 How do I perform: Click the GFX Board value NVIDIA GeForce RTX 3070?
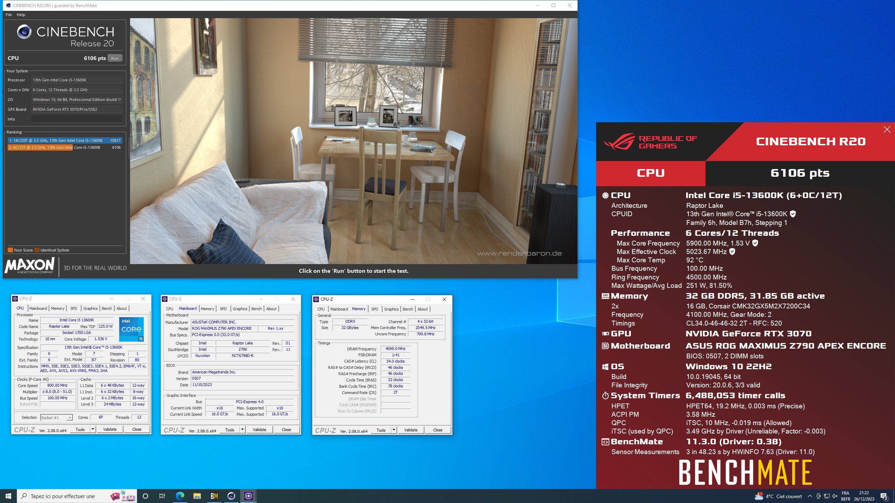(x=77, y=109)
